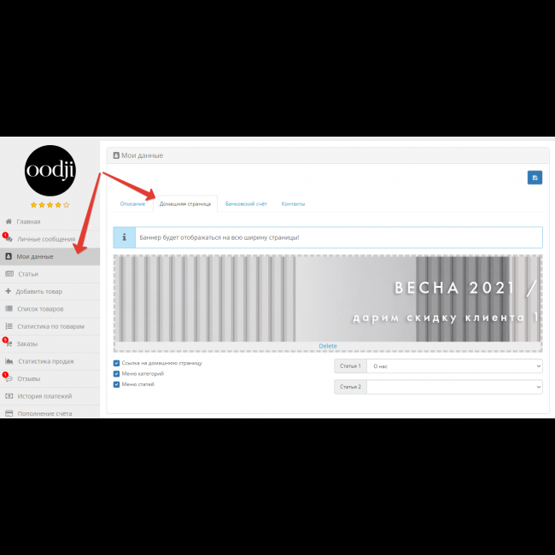
Task: Click the plus icon for Добавить товар
Action: pos(9,291)
